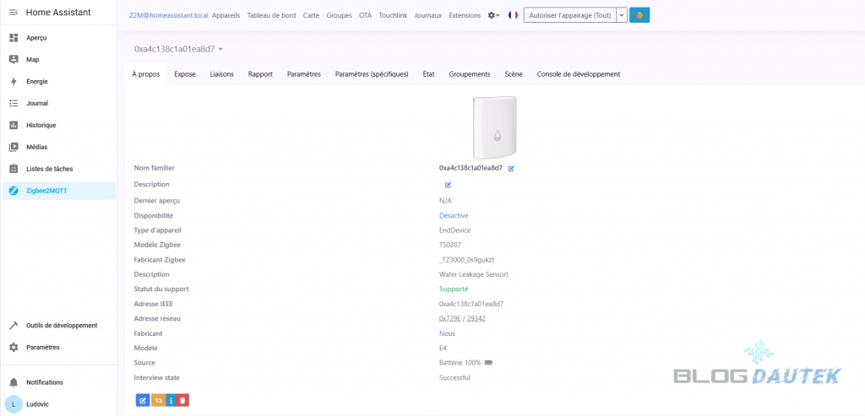Click the water leak sensor image
The width and height of the screenshot is (865, 416).
click(495, 127)
